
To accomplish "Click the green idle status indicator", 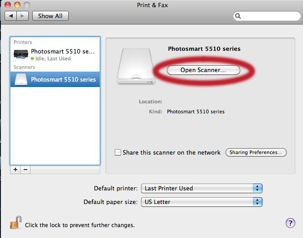I will click(32, 58).
